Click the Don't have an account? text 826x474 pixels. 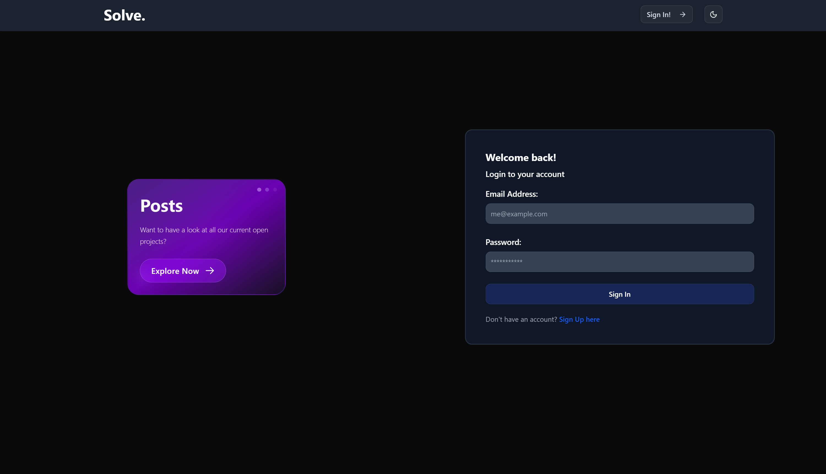(x=521, y=319)
